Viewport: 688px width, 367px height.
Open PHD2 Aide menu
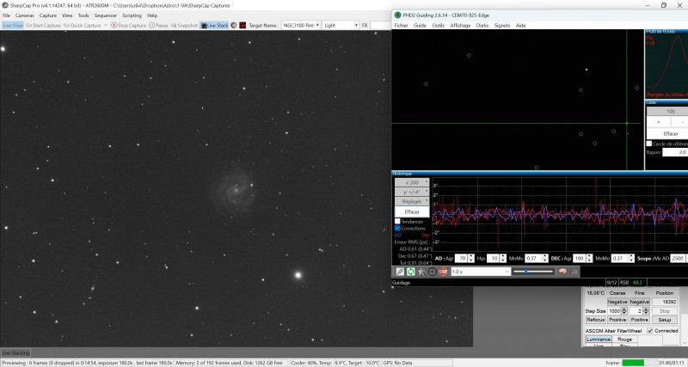coord(520,26)
